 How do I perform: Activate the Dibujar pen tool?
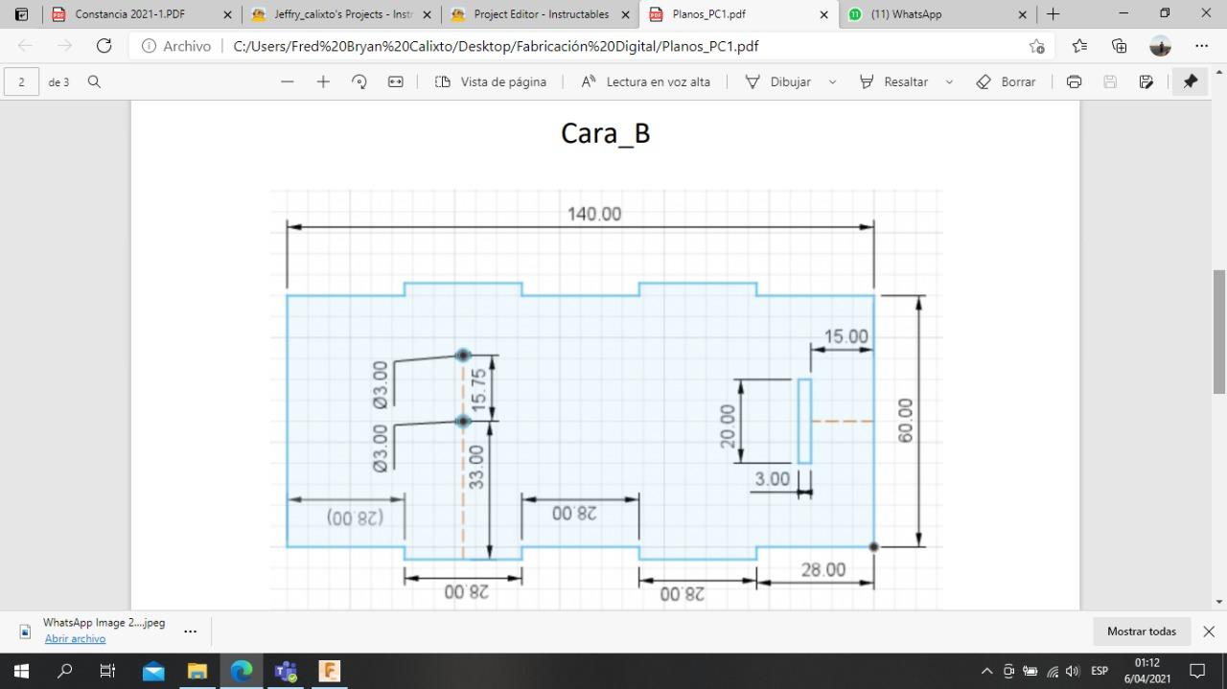778,81
